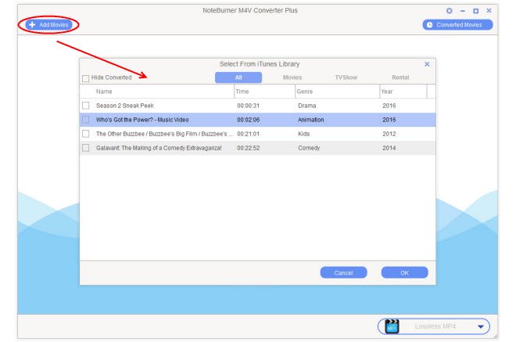Viewport: 516px width, 342px height.
Task: Sort by the Year column header
Action: [x=387, y=92]
